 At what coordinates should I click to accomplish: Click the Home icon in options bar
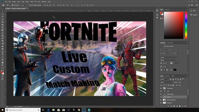tap(3, 5)
